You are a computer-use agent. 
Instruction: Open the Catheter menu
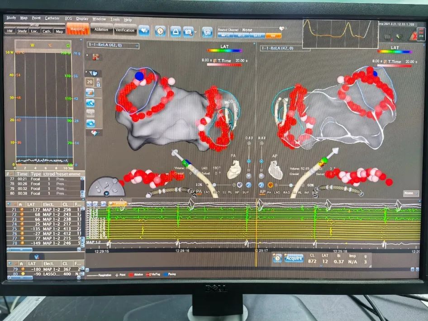click(x=52, y=18)
